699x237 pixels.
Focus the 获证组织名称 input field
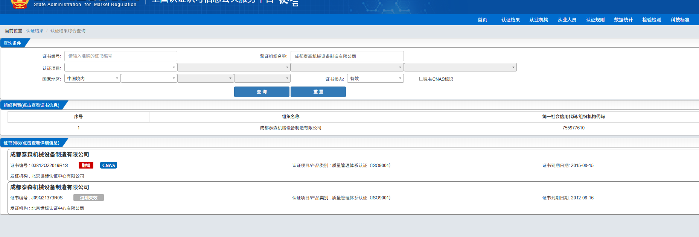pos(347,56)
